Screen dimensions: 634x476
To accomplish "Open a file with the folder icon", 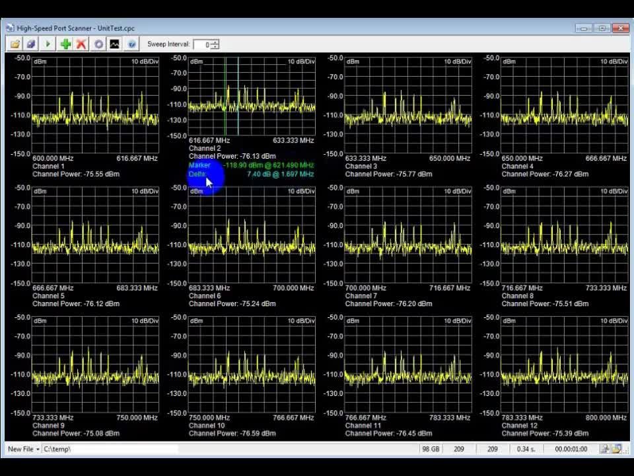I will [15, 44].
